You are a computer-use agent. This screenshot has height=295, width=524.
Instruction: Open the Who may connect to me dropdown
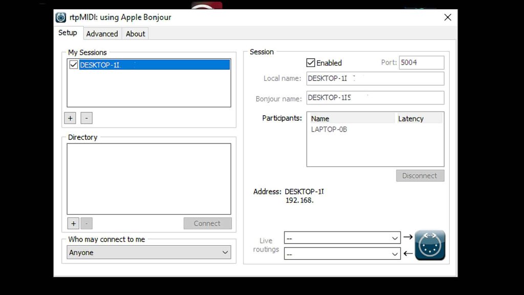point(149,252)
